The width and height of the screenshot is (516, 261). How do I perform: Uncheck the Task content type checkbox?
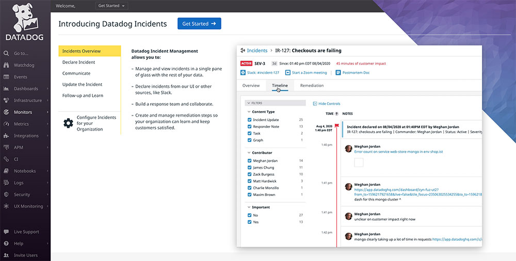tap(249, 133)
